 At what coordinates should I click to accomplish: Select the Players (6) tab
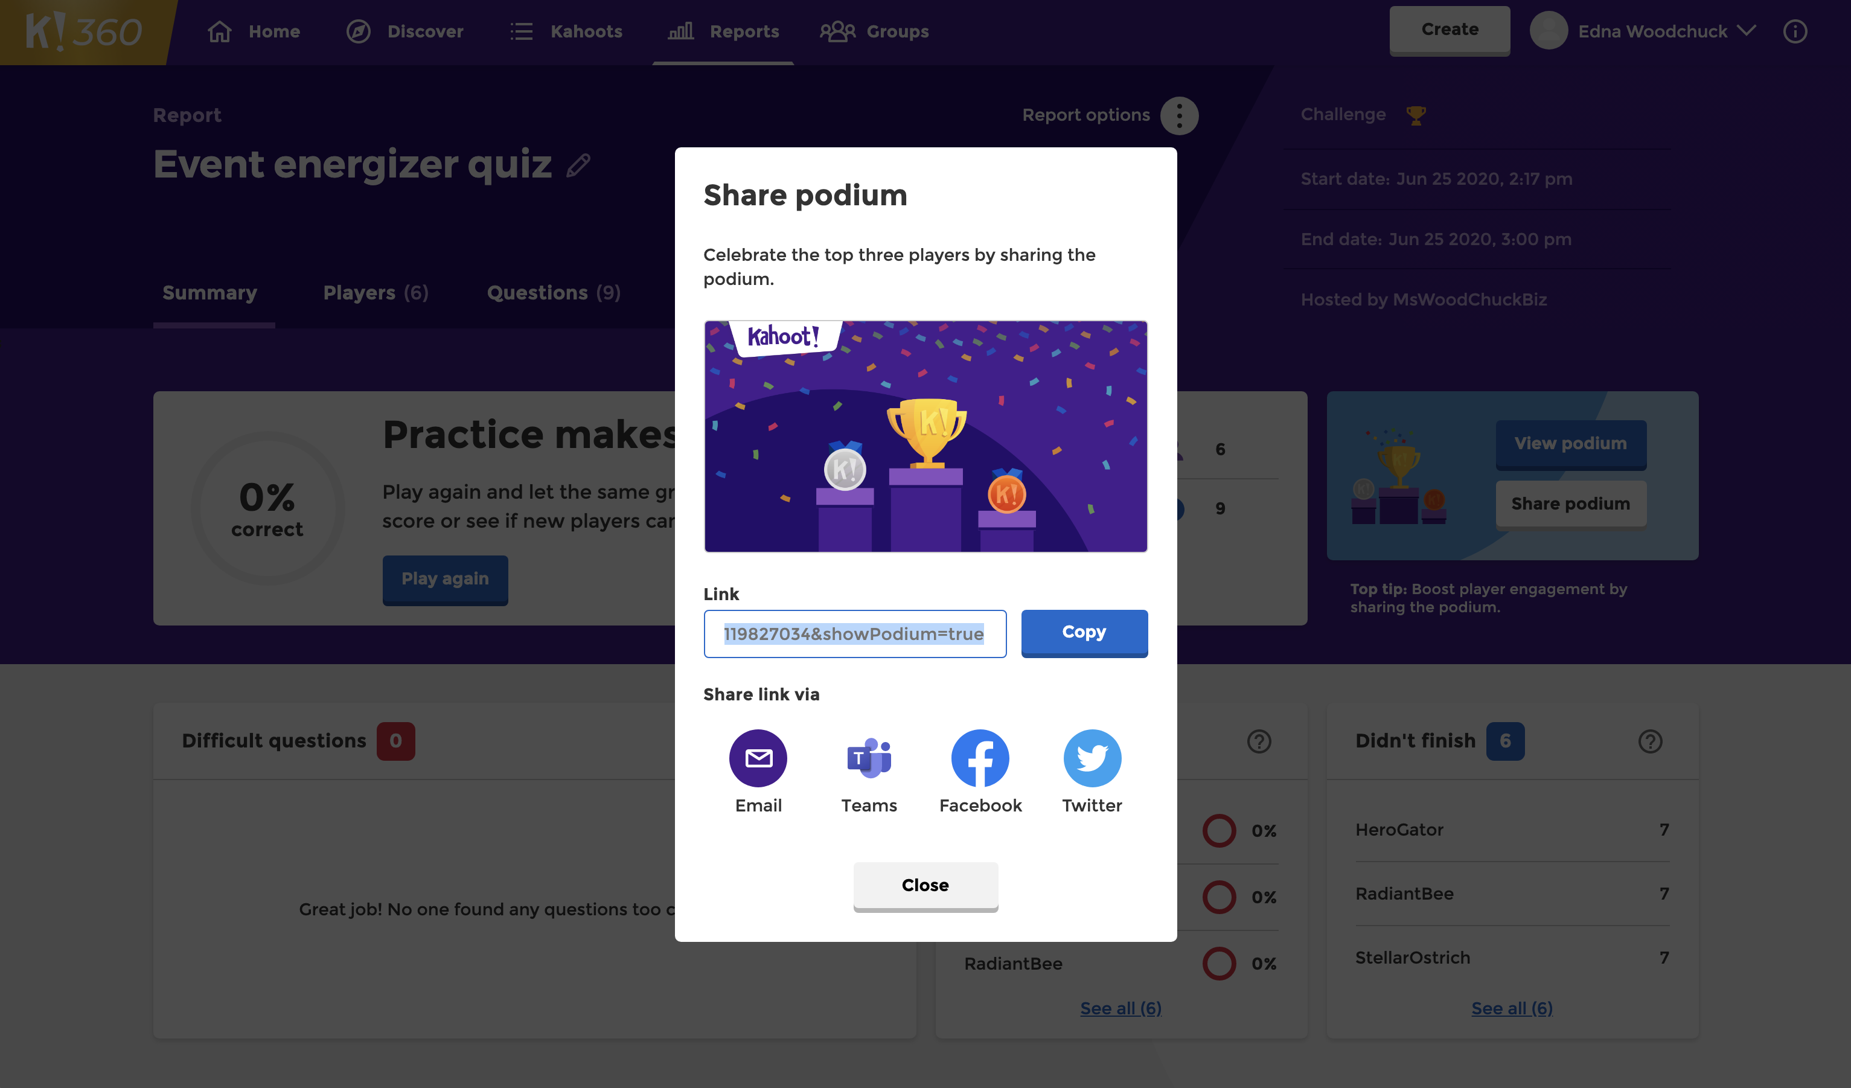coord(376,292)
